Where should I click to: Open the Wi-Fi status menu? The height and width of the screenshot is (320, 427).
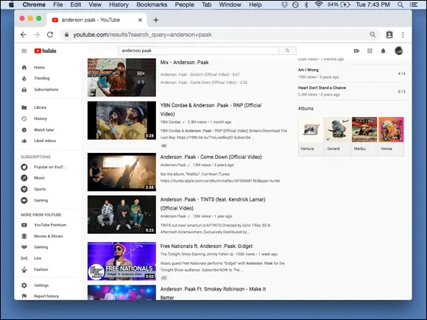pos(318,4)
